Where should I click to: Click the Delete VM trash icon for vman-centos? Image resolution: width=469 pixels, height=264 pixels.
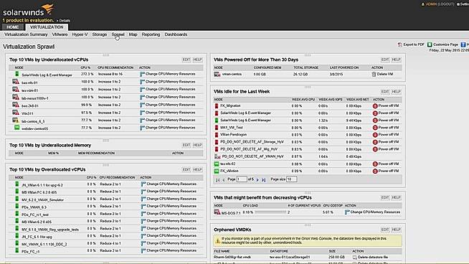374,74
